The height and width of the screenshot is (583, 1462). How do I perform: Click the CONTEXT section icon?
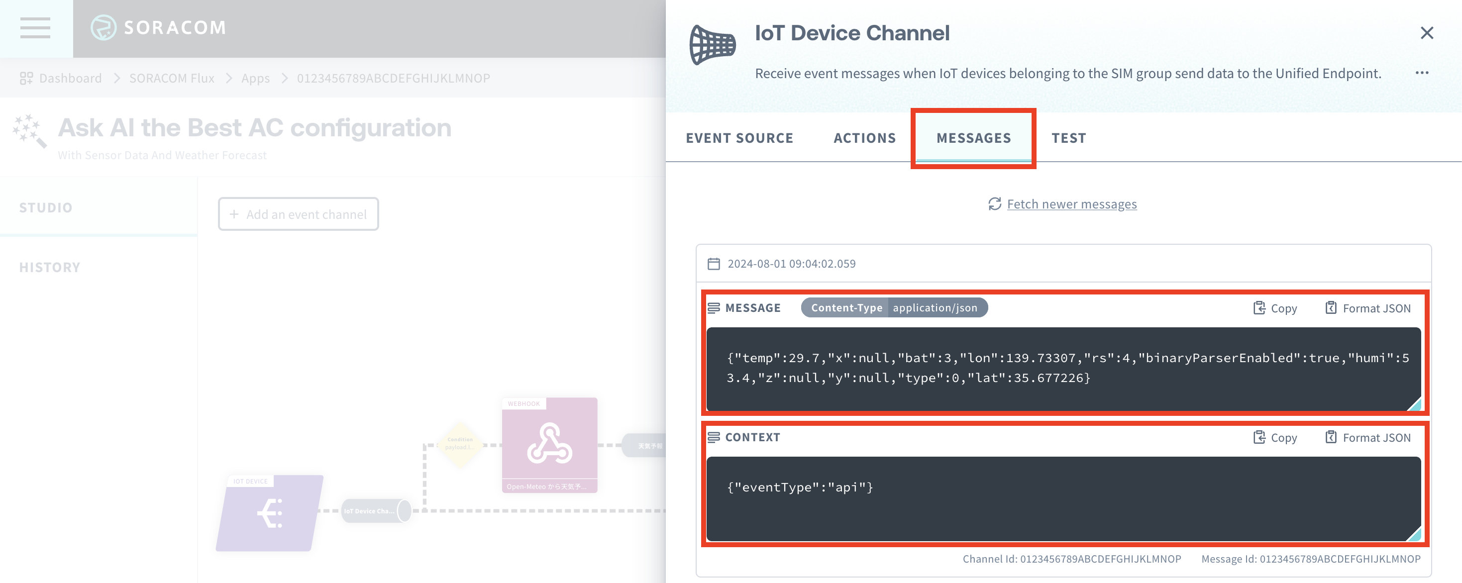(x=714, y=437)
